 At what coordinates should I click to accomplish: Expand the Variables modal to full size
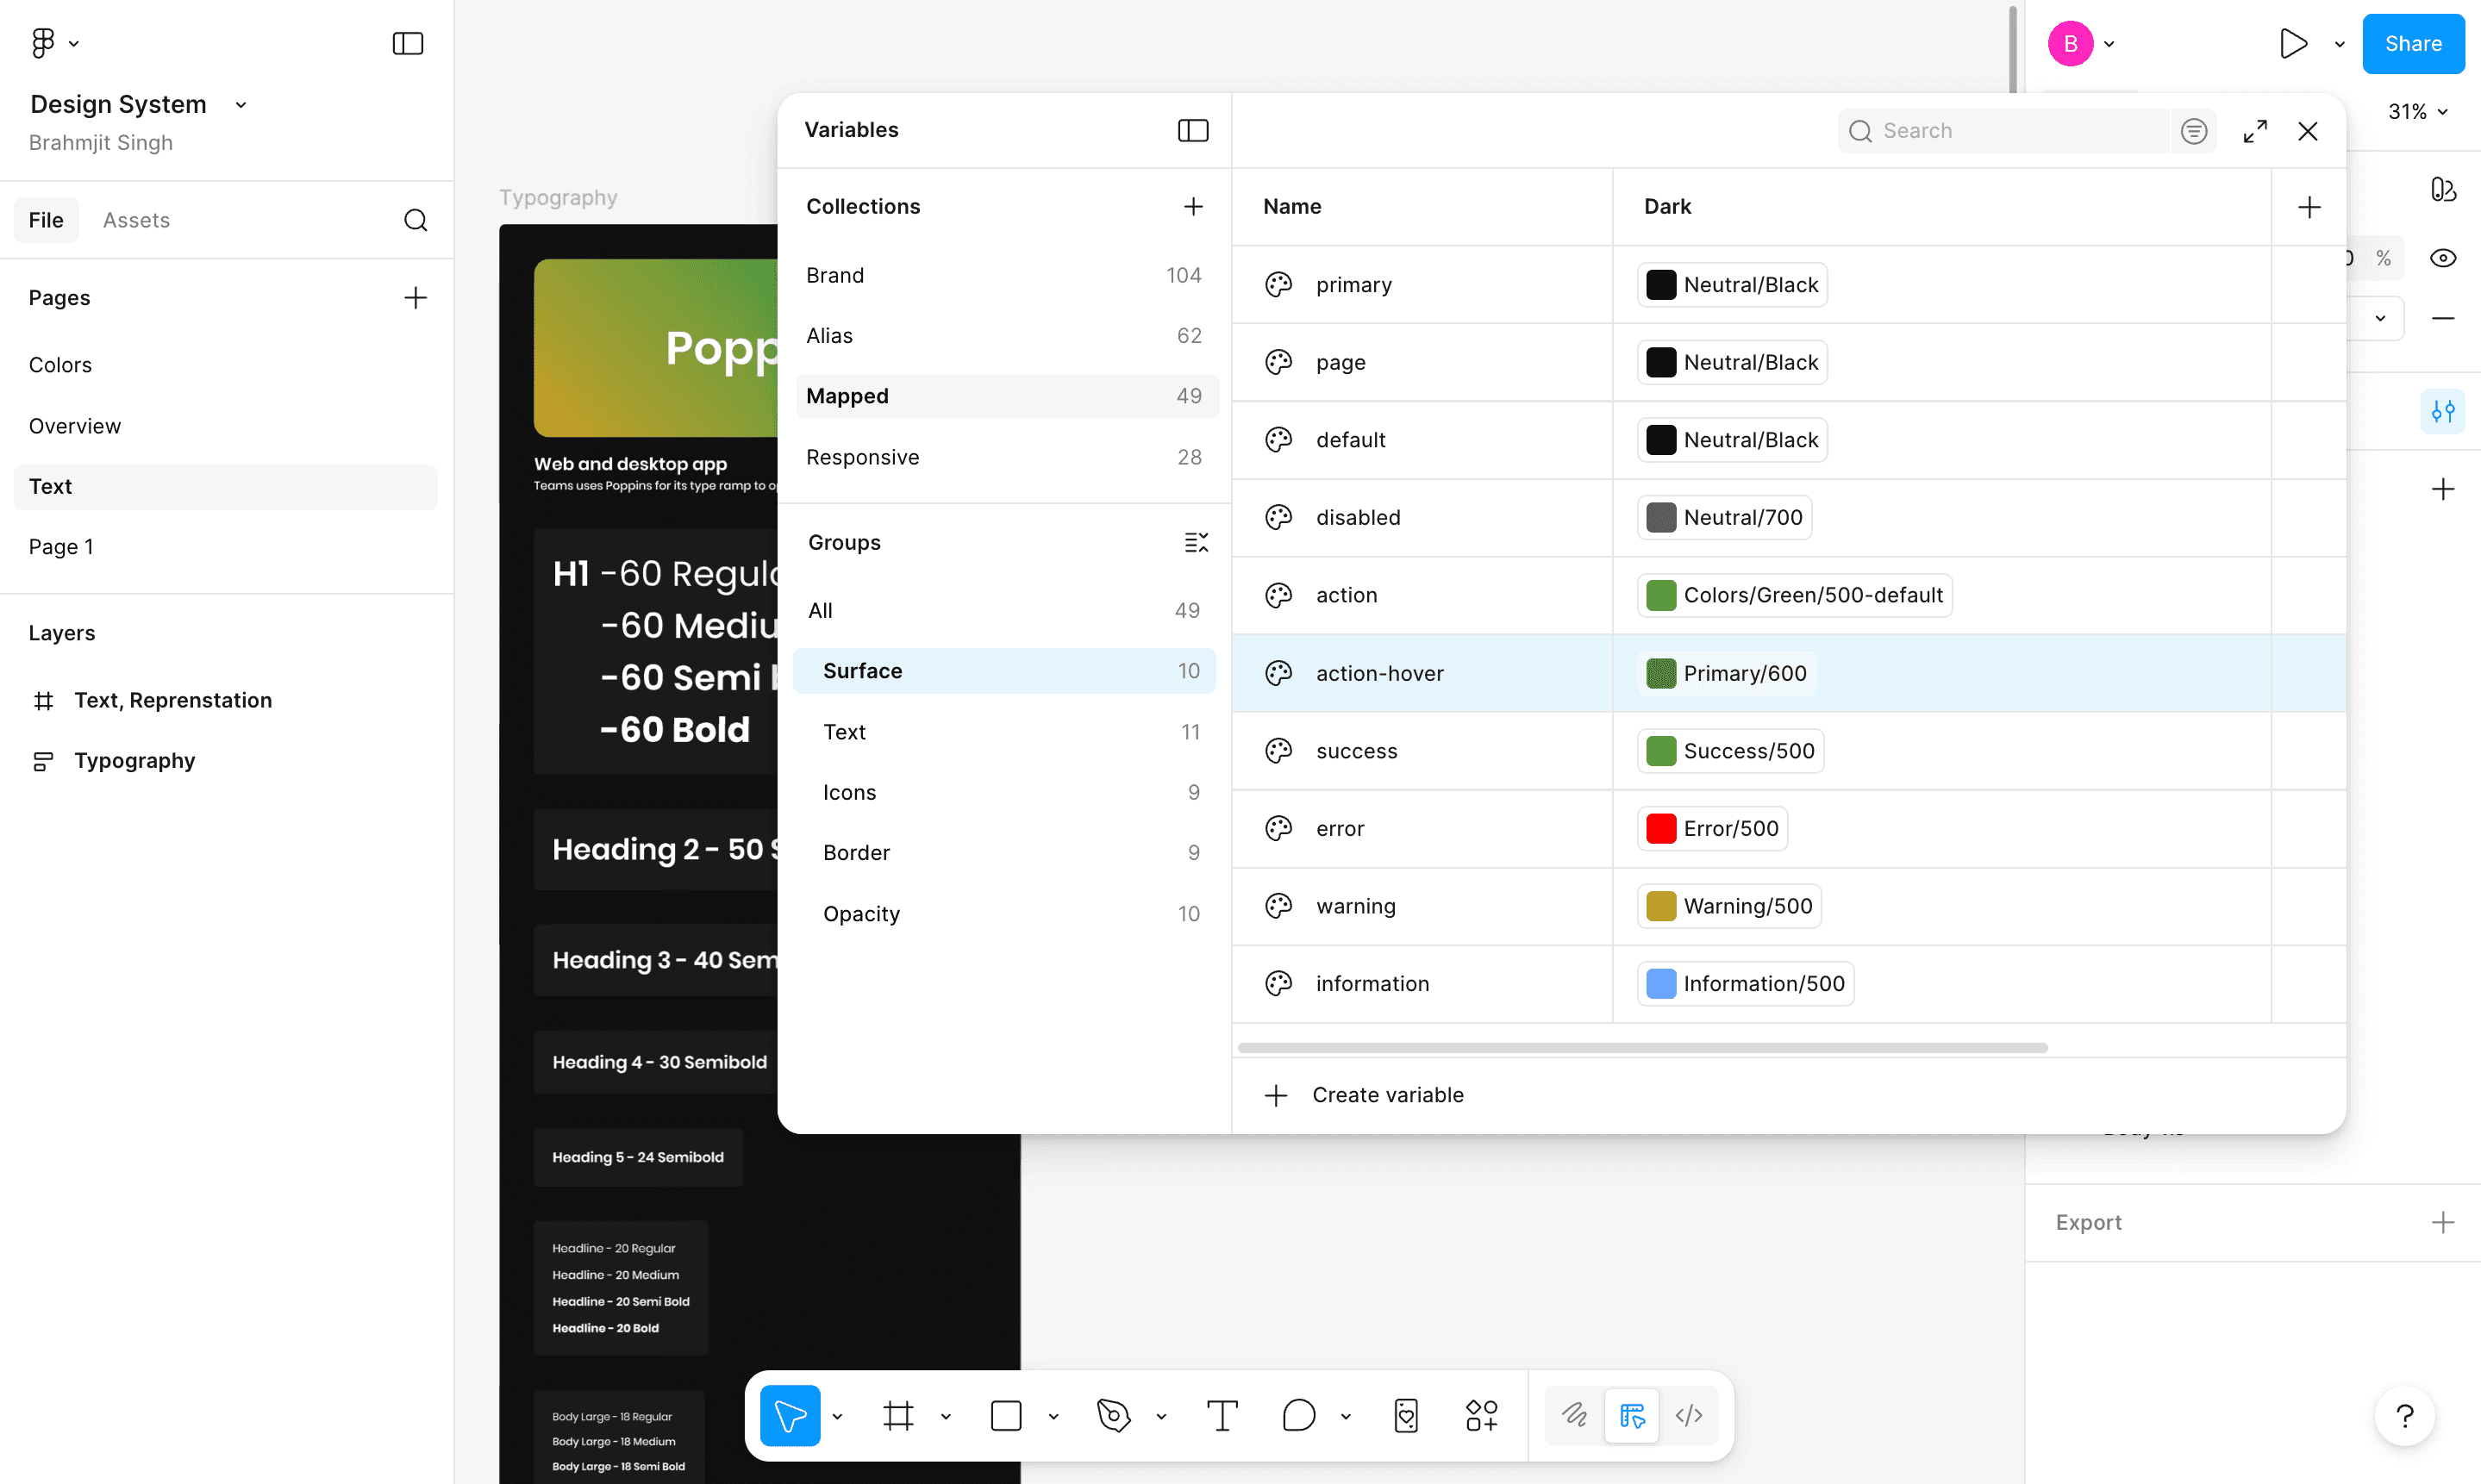[2255, 131]
